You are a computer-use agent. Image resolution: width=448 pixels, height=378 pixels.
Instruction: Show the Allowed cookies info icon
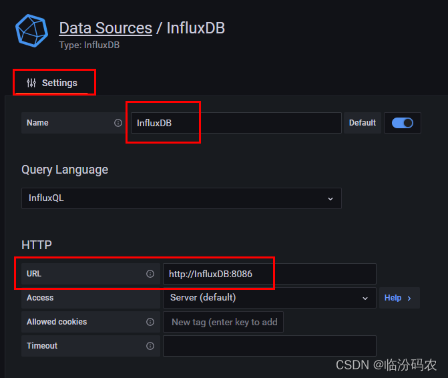coord(150,322)
